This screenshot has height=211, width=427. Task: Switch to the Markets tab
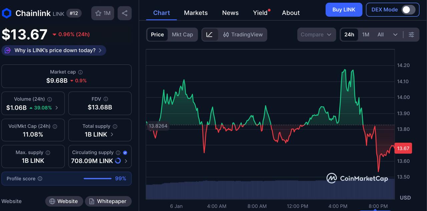pos(196,13)
